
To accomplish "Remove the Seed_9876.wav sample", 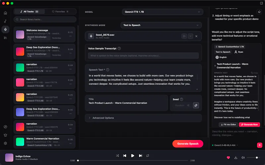I will (x=196, y=36).
